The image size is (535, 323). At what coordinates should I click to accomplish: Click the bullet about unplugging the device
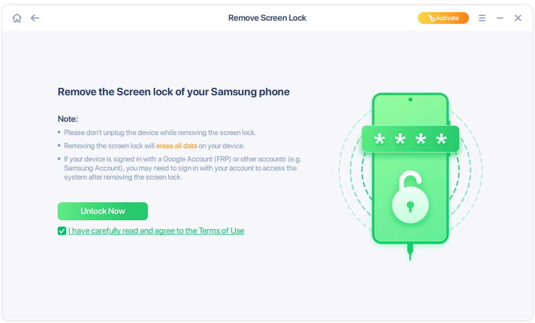[x=159, y=132]
